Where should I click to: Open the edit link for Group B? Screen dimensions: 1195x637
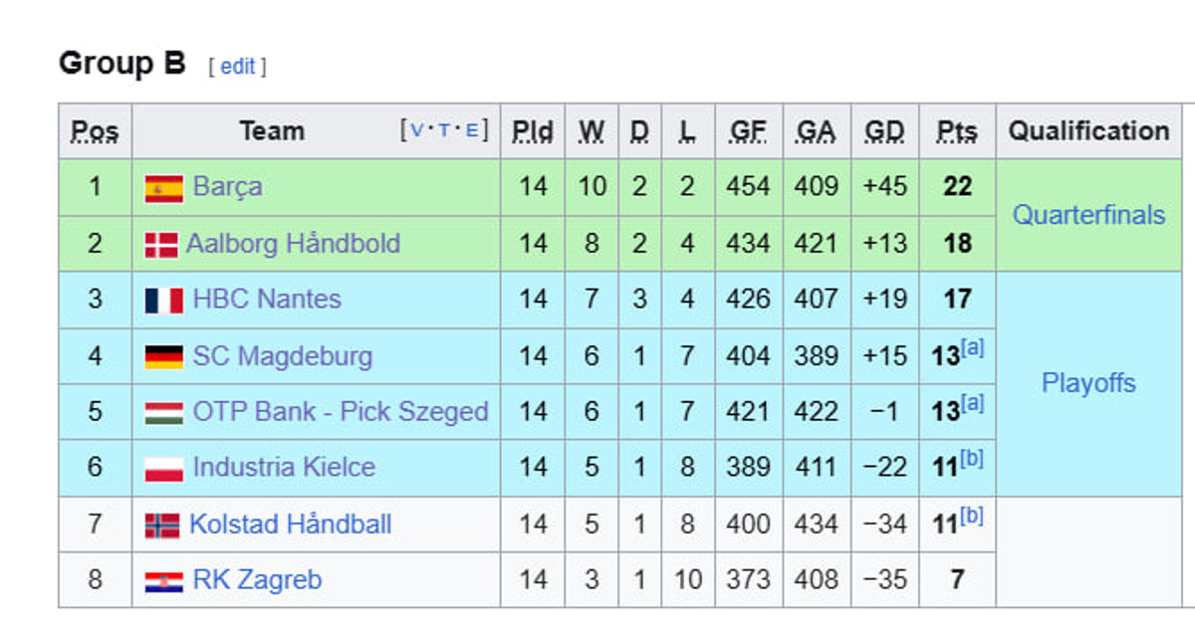point(238,67)
